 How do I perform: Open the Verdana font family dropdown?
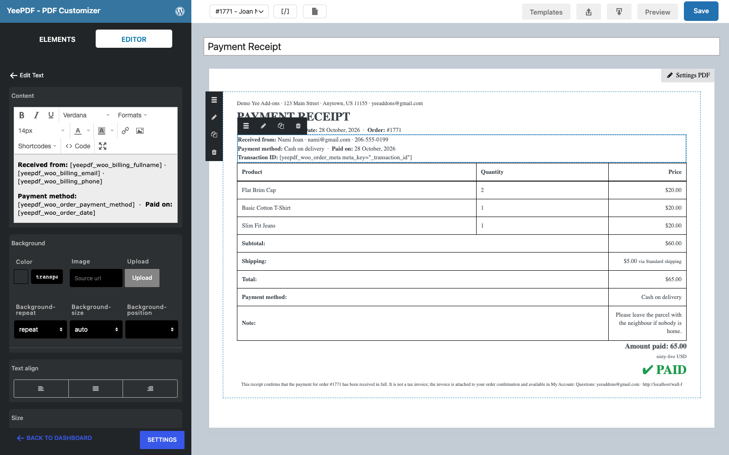(86, 115)
